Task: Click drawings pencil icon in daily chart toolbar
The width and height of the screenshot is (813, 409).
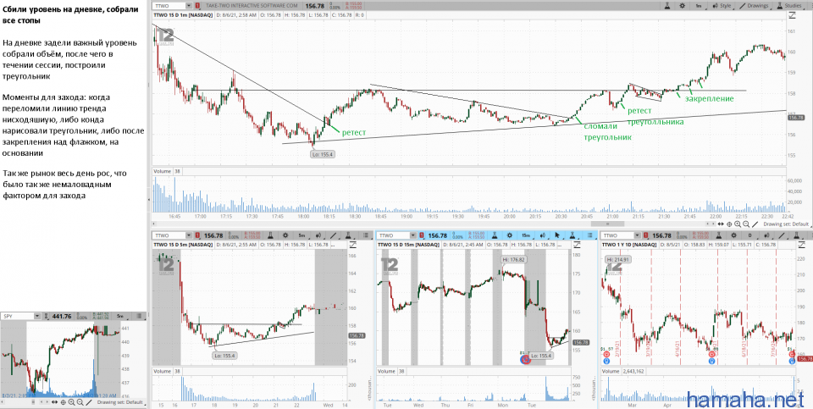Action: (782, 236)
